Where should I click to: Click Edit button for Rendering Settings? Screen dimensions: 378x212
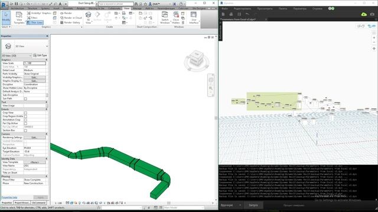click(x=34, y=137)
